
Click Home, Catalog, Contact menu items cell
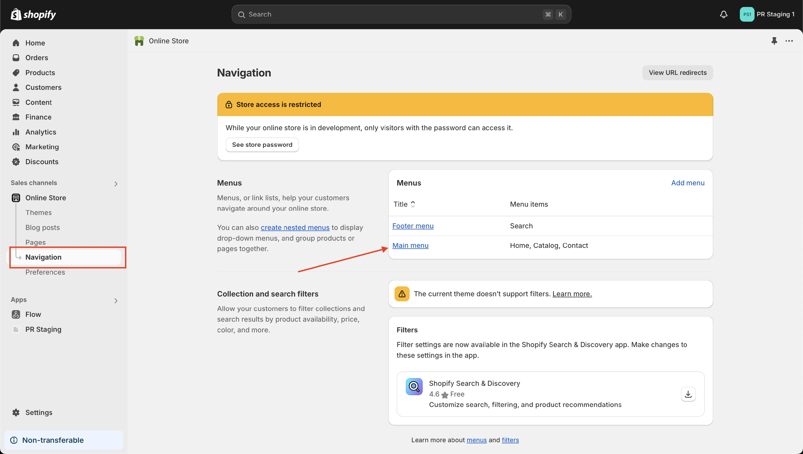549,246
